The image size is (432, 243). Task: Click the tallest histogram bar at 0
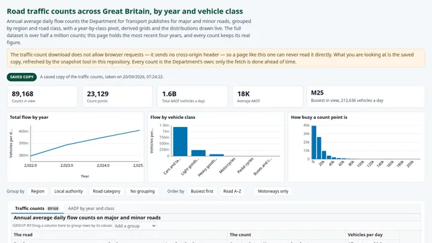[314, 142]
